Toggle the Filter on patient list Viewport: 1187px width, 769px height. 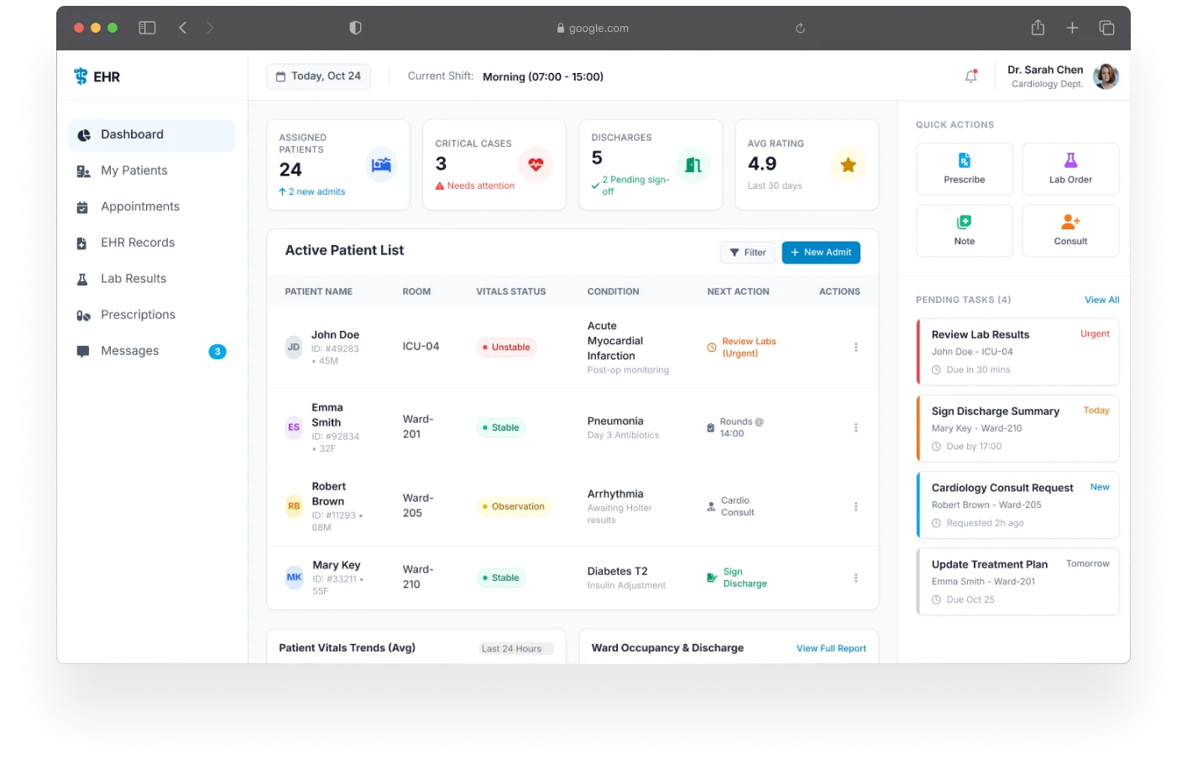click(x=747, y=252)
